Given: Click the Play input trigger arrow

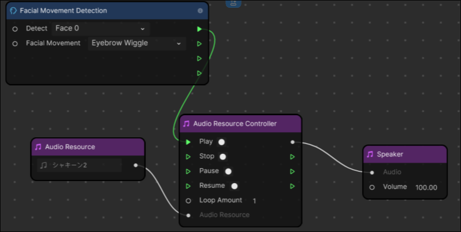Looking at the screenshot, I should click(x=188, y=142).
